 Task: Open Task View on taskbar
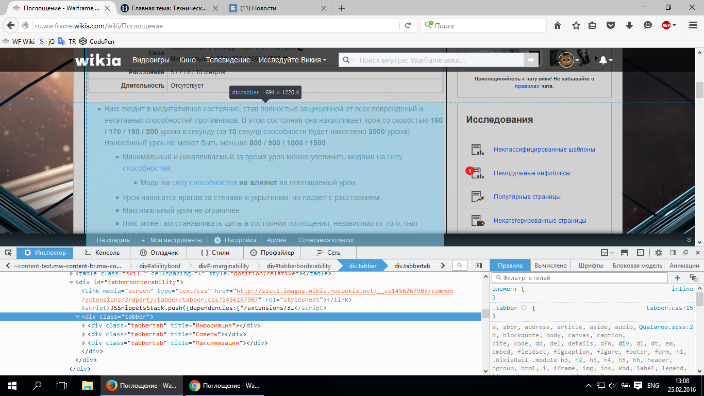[62, 386]
